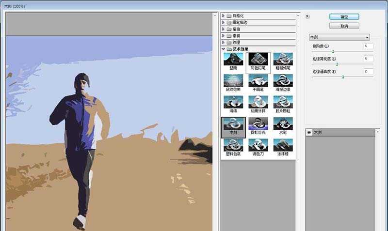388x231 pixels.
Task: Select the 壁画 (Fresco) filter thumbnail
Action: (233, 60)
